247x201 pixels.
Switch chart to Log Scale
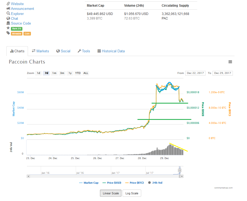point(132,193)
